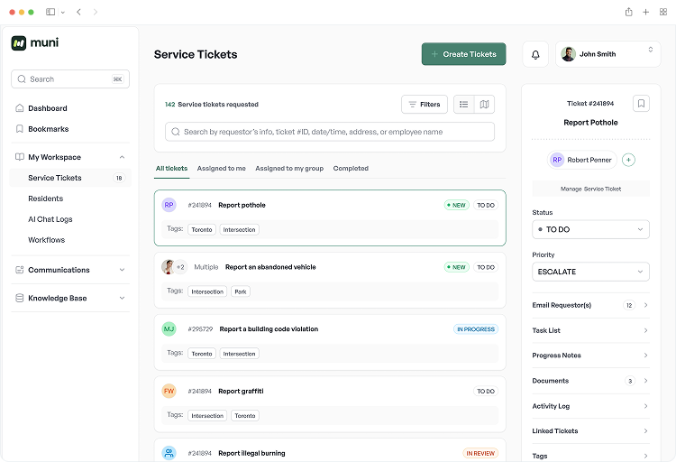Viewport: 676px width, 462px height.
Task: Expand Email Requestor(s) row
Action: pyautogui.click(x=590, y=305)
